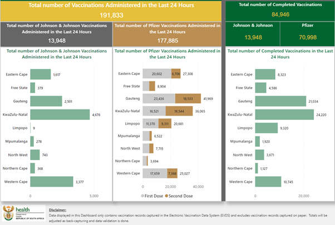Viewport: 335px width, 225px height.
Task: Click the total vaccinations 191,833 yellow banner
Action: [x=112, y=11]
